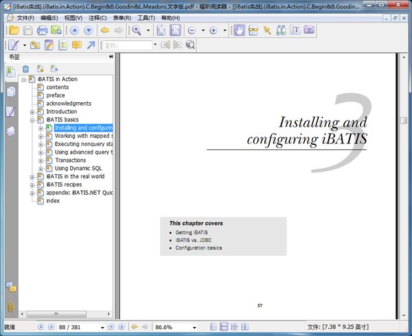Open the bookmarks panel icon in the sidebar
This screenshot has width=412, height=336.
pyautogui.click(x=11, y=72)
